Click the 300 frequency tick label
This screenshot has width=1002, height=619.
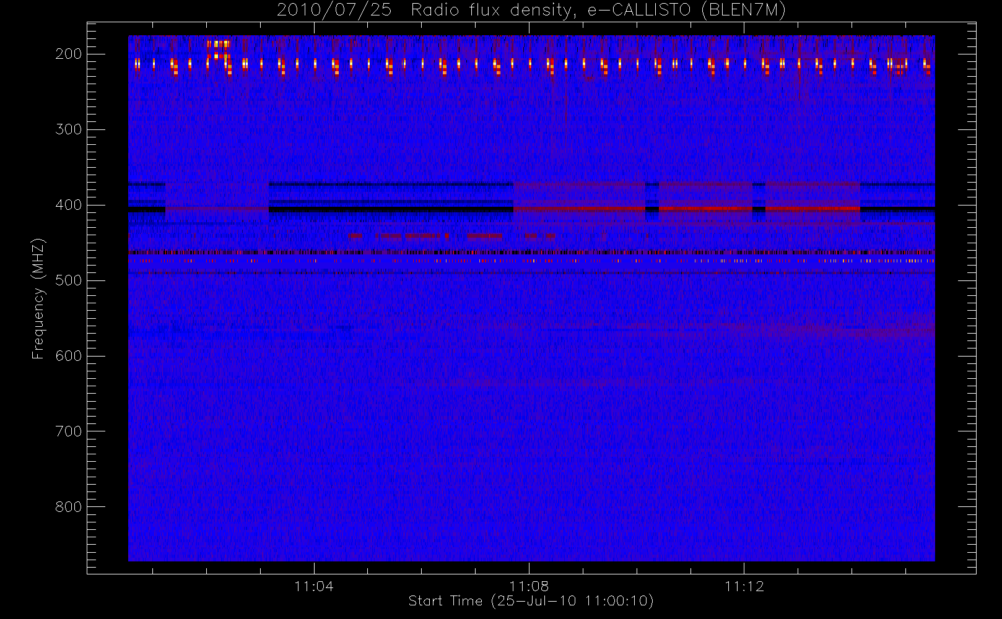[x=69, y=129]
